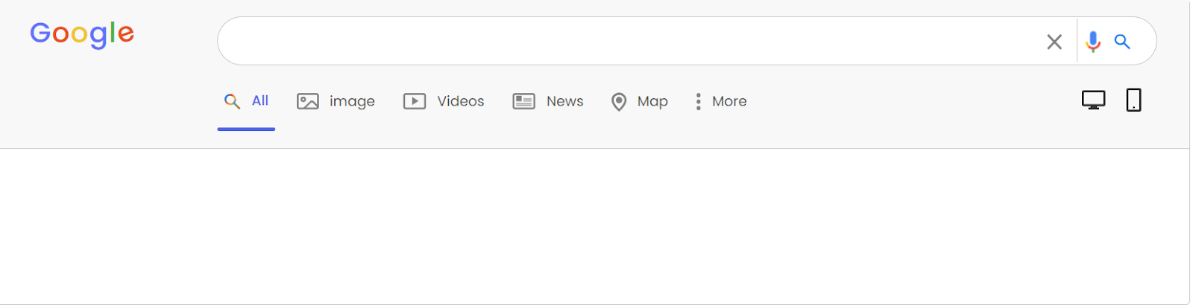Click the Google logo

point(82,34)
